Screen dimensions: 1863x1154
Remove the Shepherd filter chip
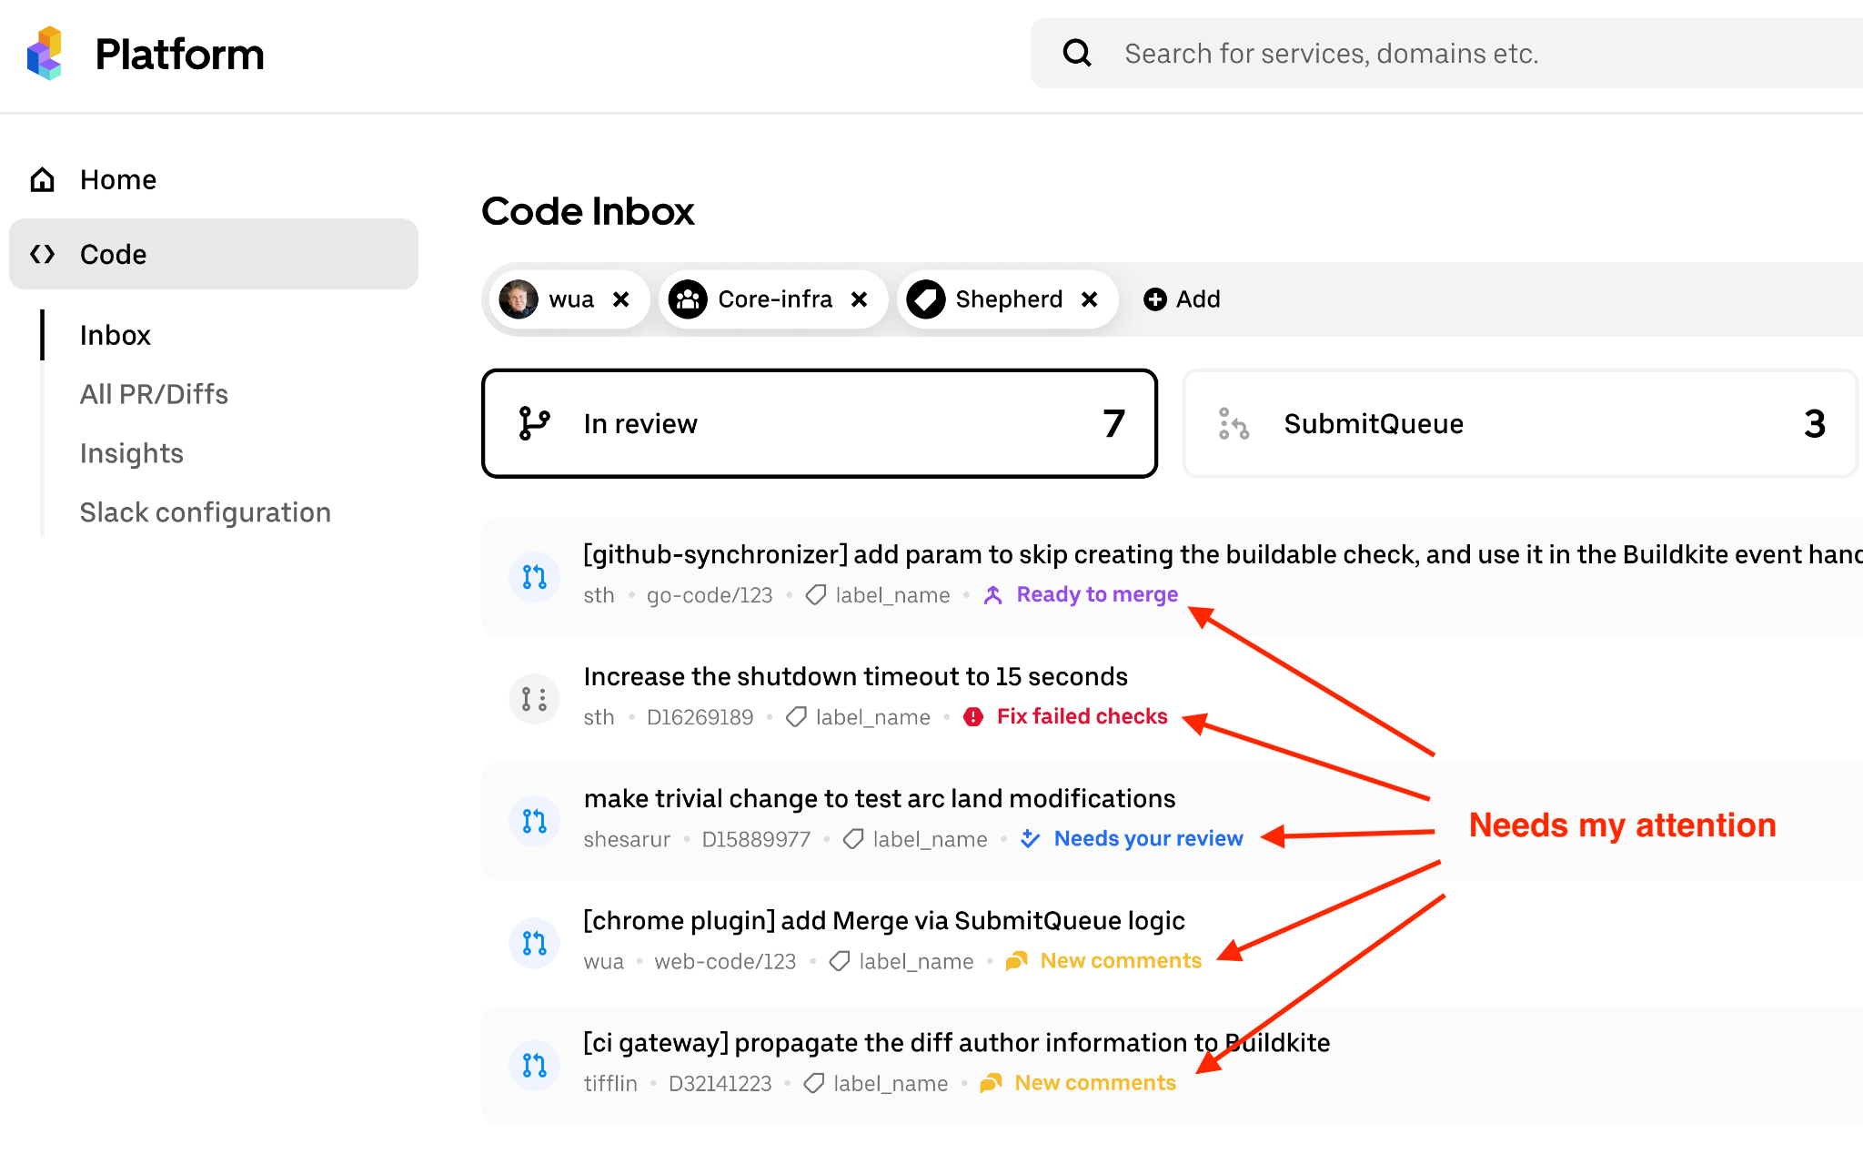tap(1090, 299)
